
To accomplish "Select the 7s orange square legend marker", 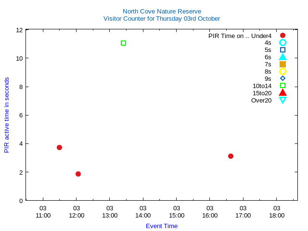I will click(x=282, y=64).
